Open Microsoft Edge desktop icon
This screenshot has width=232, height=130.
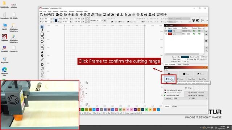pos(4,71)
